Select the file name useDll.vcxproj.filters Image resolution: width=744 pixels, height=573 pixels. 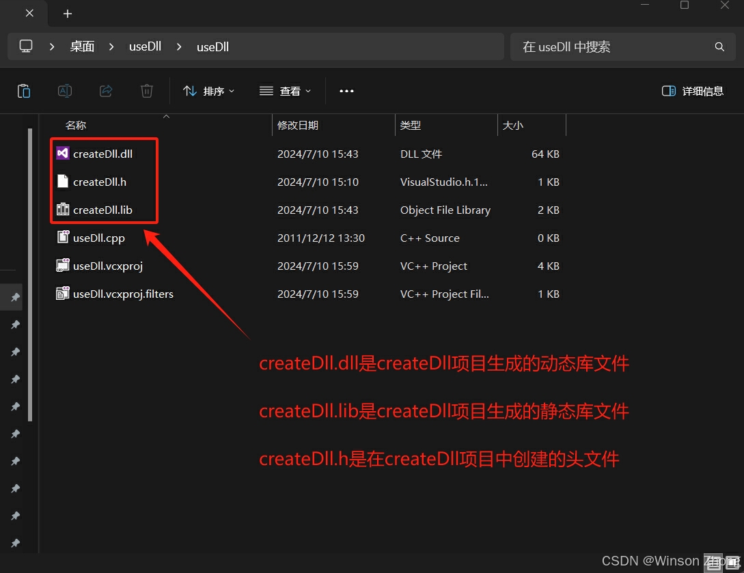coord(123,294)
